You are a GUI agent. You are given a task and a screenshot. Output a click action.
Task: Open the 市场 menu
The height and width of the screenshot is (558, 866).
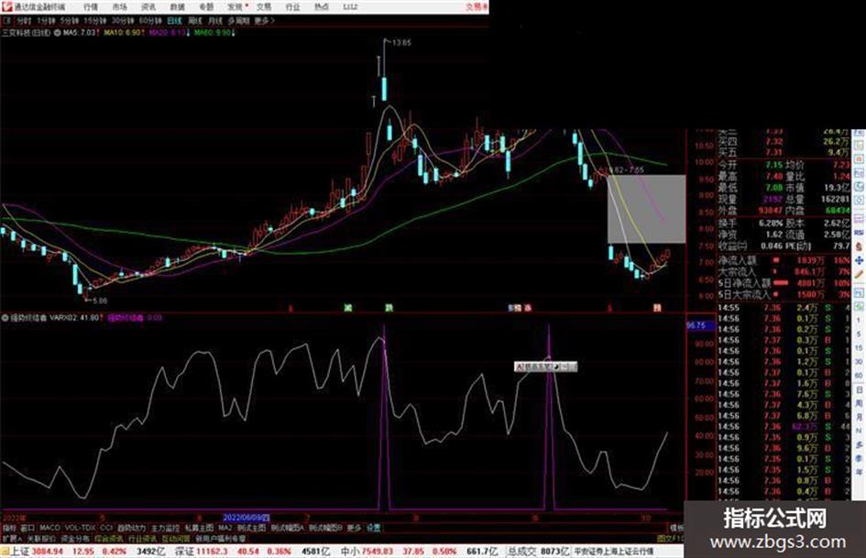(119, 6)
